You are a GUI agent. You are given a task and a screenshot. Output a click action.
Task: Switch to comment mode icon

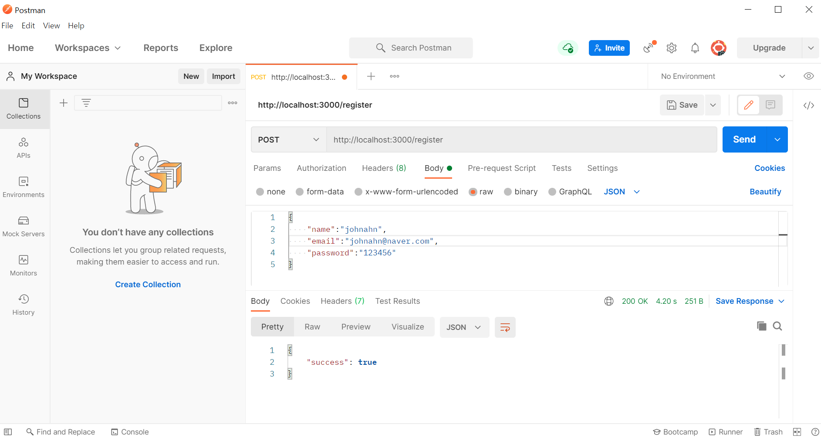(x=770, y=105)
